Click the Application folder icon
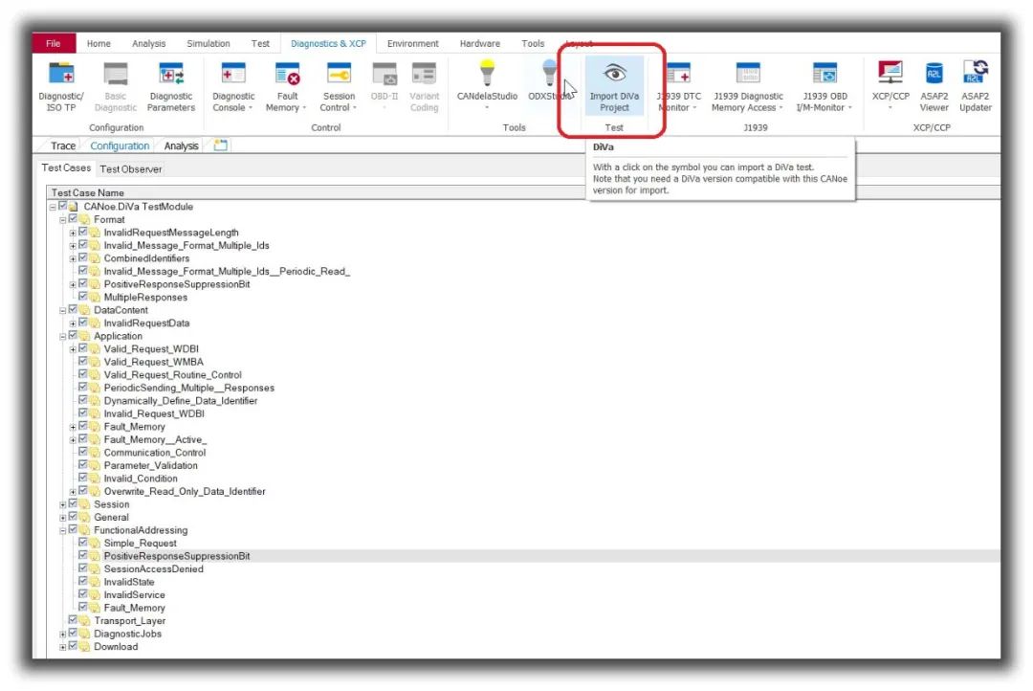The height and width of the screenshot is (691, 1033). click(x=83, y=336)
